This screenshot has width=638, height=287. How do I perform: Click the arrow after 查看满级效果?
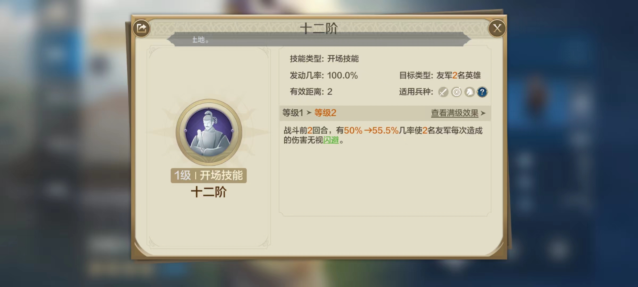click(483, 113)
